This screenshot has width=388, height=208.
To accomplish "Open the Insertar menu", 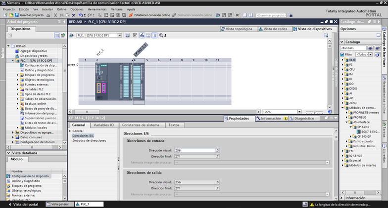I will point(48,9).
